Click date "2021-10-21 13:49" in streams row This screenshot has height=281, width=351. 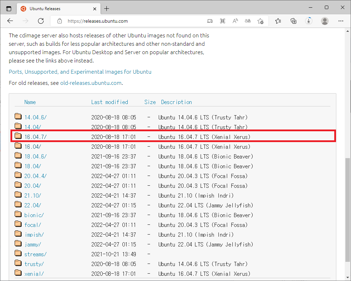point(113,254)
